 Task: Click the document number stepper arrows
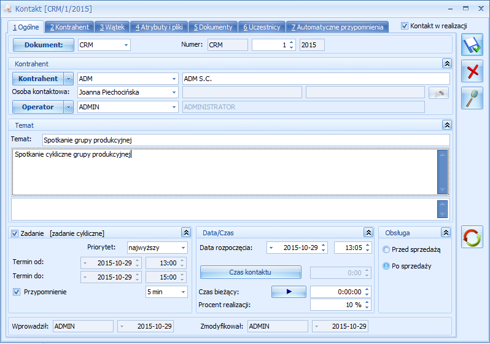[291, 45]
